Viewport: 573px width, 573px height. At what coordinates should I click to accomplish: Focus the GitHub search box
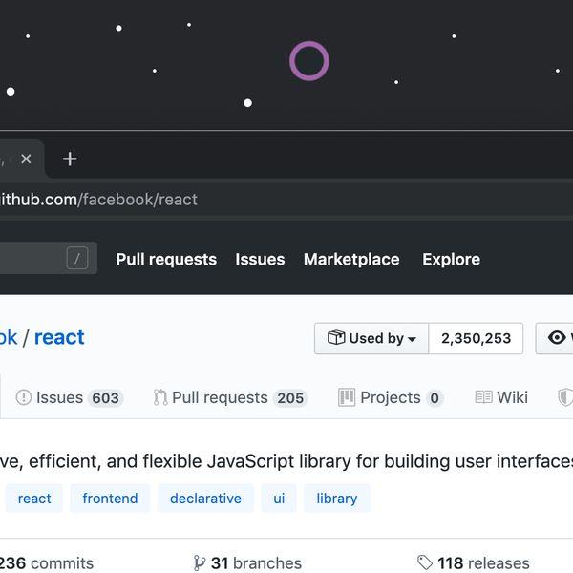click(x=49, y=258)
